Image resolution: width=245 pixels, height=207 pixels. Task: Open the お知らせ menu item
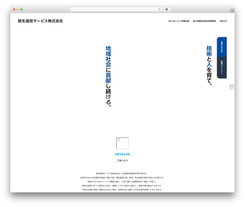pyautogui.click(x=223, y=21)
